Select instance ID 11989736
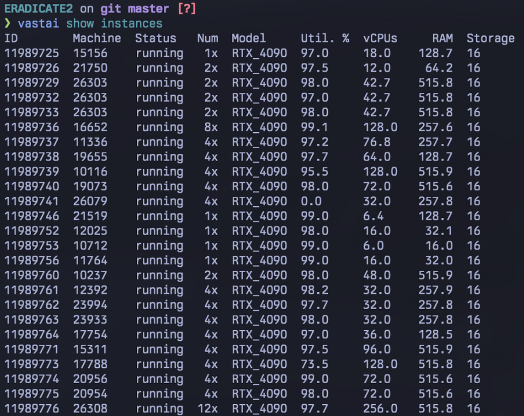Image resolution: width=524 pixels, height=416 pixels. (x=32, y=127)
